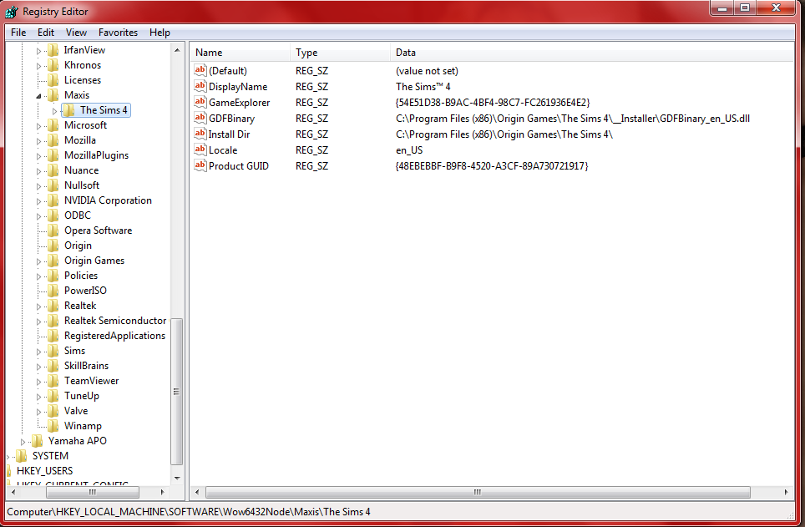
Task: Click the string icon beside Product GUID
Action: pos(200,165)
